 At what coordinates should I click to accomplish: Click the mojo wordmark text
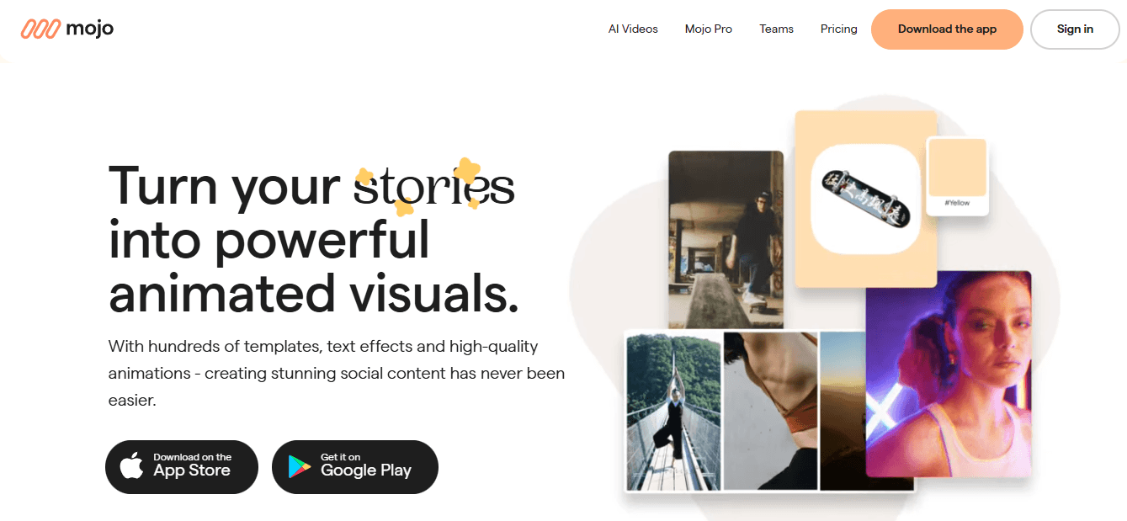click(90, 29)
